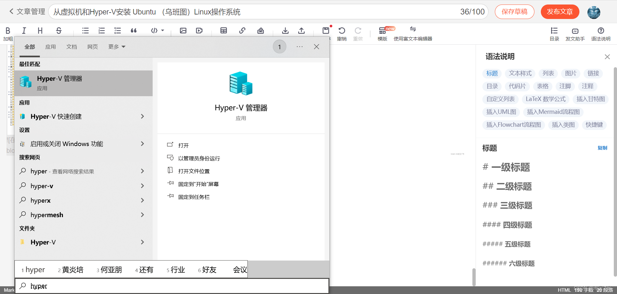Open code block language dropdown arrow

[163, 31]
